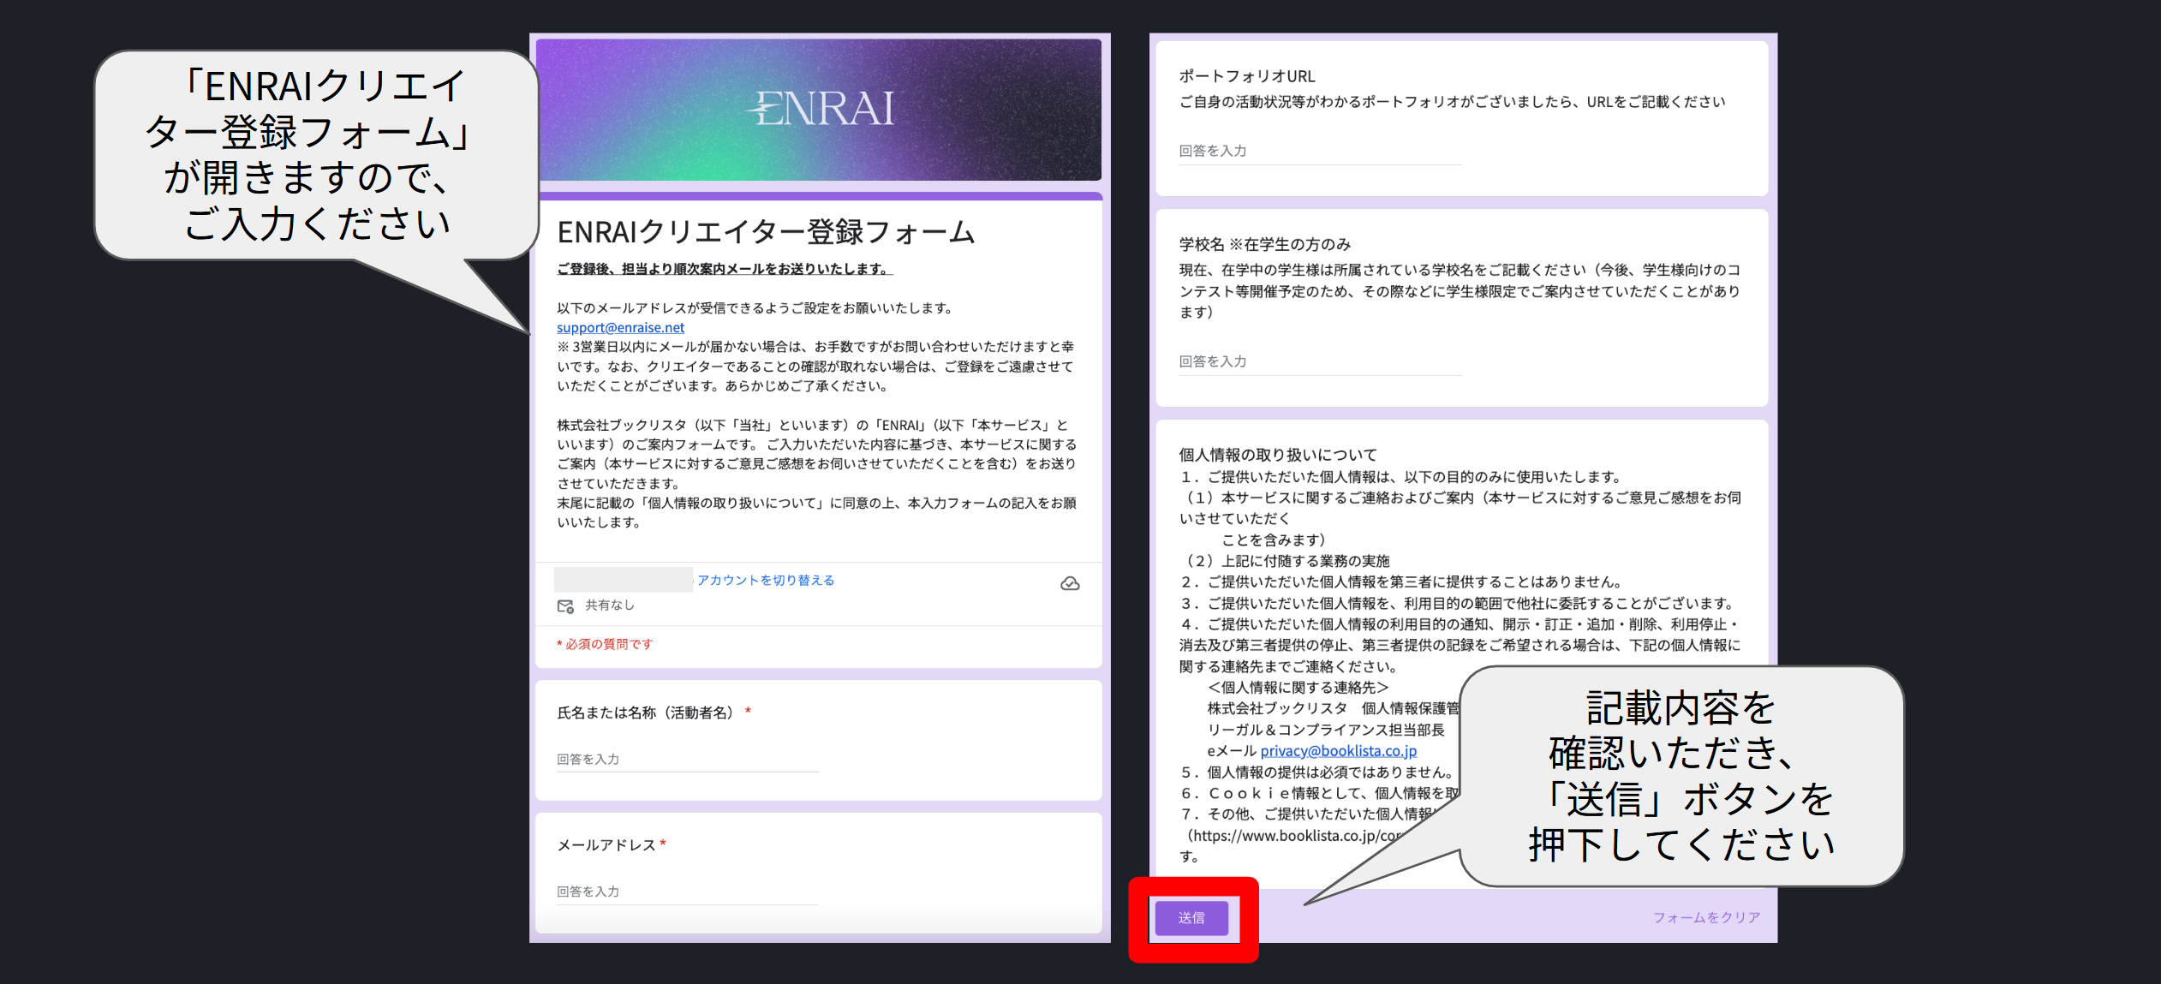
Task: Click the red 必須の質問です notice
Action: tap(605, 644)
